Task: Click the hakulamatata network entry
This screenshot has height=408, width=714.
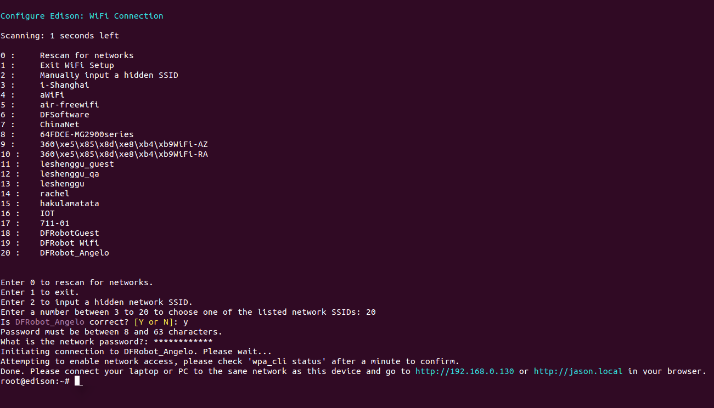Action: click(69, 203)
